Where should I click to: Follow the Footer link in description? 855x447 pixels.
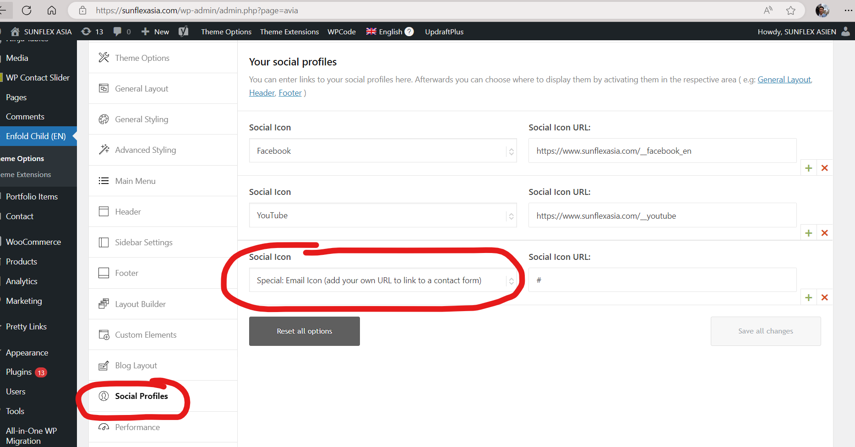tap(290, 92)
